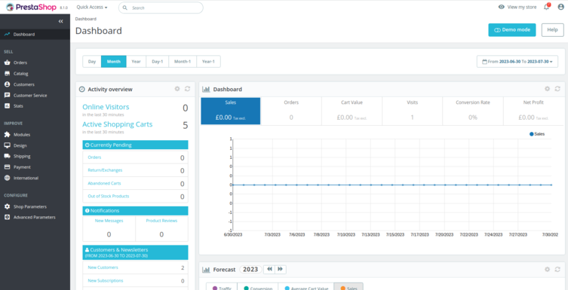The height and width of the screenshot is (290, 568).
Task: Select the Sales KPI tile
Action: pyautogui.click(x=231, y=111)
